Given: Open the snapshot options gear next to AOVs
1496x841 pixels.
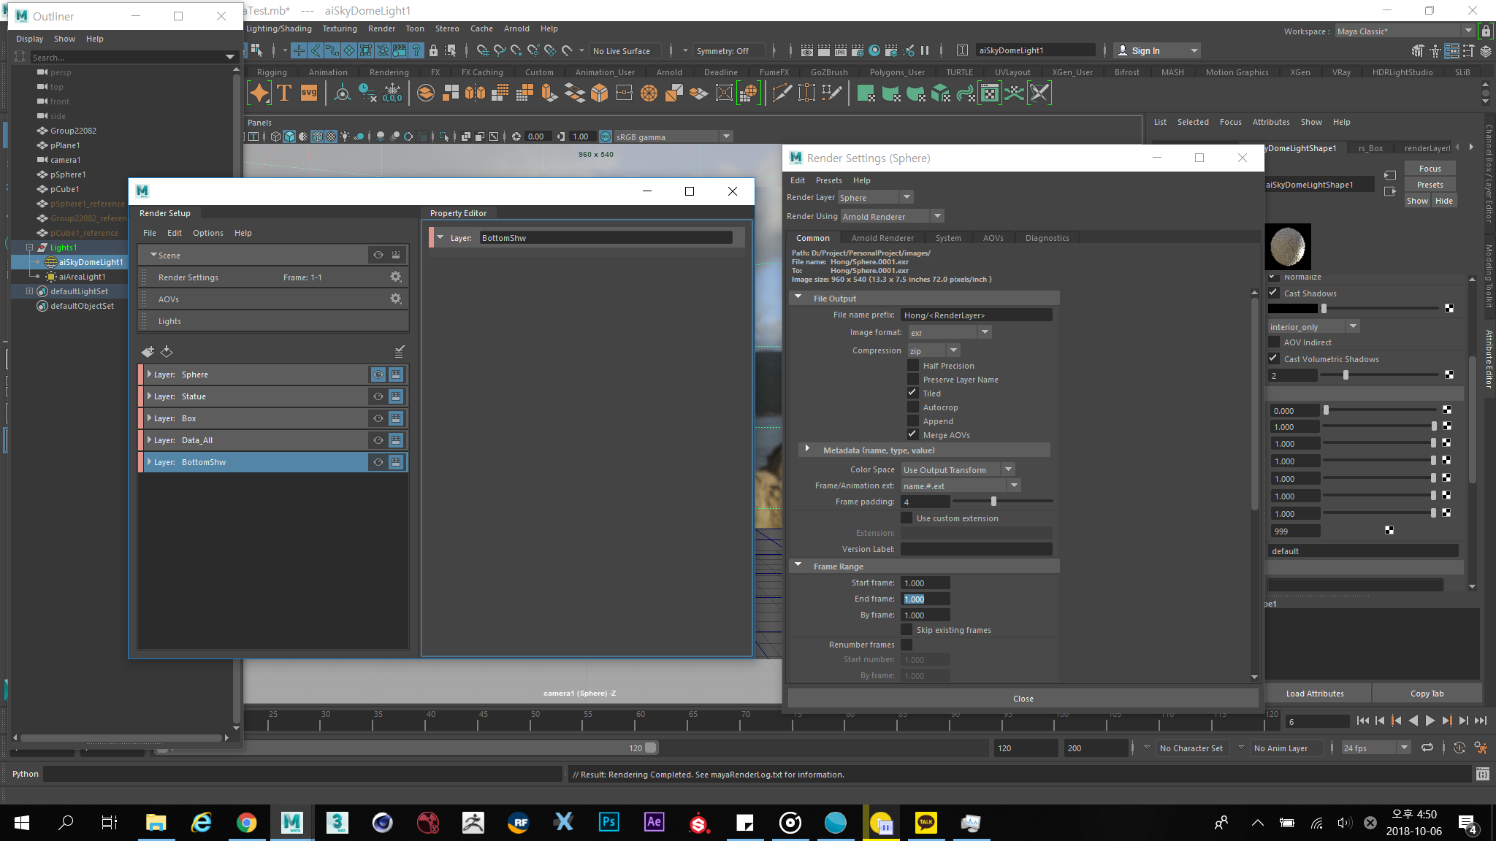Looking at the screenshot, I should click(395, 299).
